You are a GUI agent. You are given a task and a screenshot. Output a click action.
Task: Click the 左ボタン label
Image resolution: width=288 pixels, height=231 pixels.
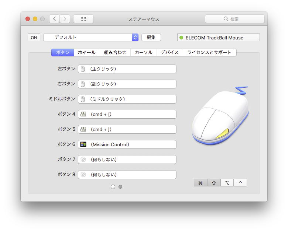[x=66, y=69]
